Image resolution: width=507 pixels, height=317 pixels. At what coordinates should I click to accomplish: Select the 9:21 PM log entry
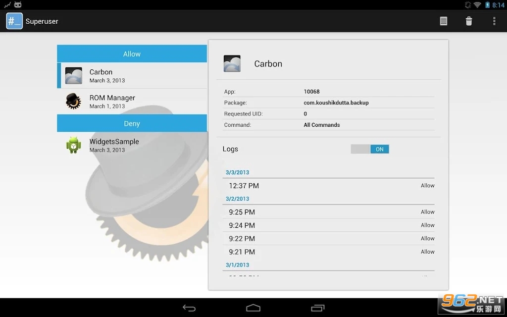pyautogui.click(x=329, y=252)
